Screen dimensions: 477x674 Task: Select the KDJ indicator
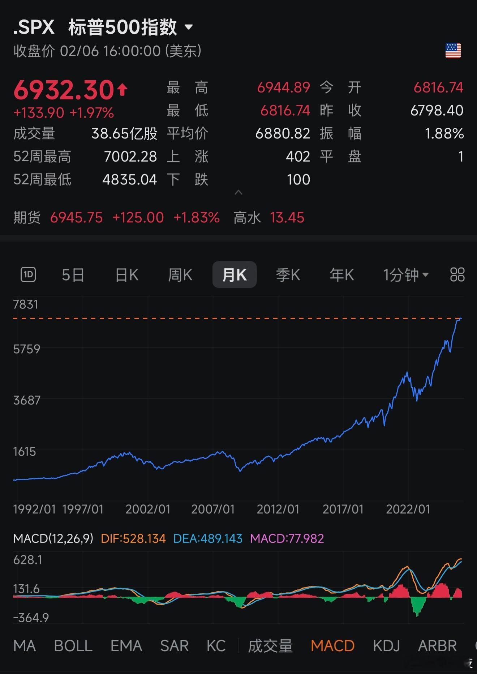point(386,646)
